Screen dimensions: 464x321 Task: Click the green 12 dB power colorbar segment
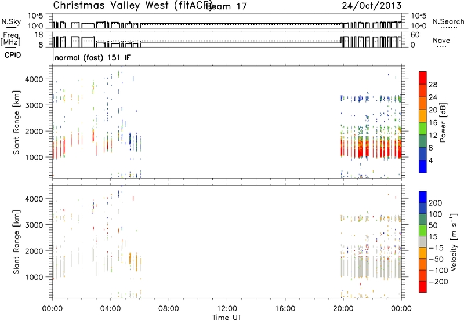pyautogui.click(x=423, y=129)
